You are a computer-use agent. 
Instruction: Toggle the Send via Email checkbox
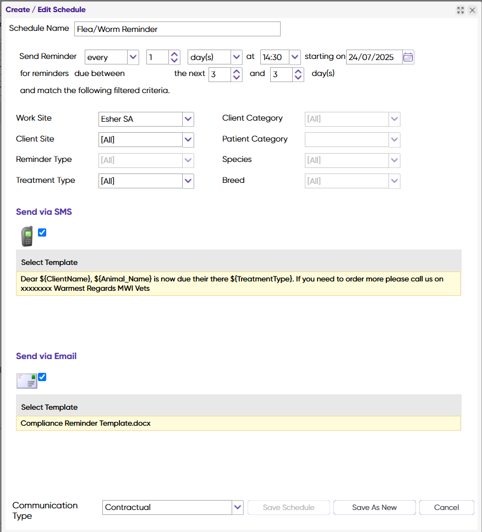(42, 377)
